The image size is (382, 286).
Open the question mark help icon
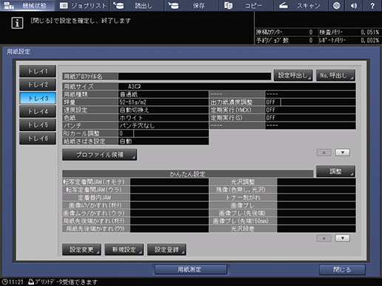(372, 5)
